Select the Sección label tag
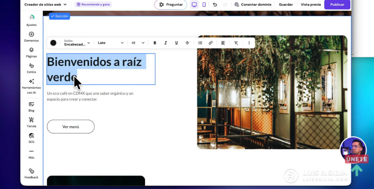This screenshot has width=374, height=189. point(60,16)
